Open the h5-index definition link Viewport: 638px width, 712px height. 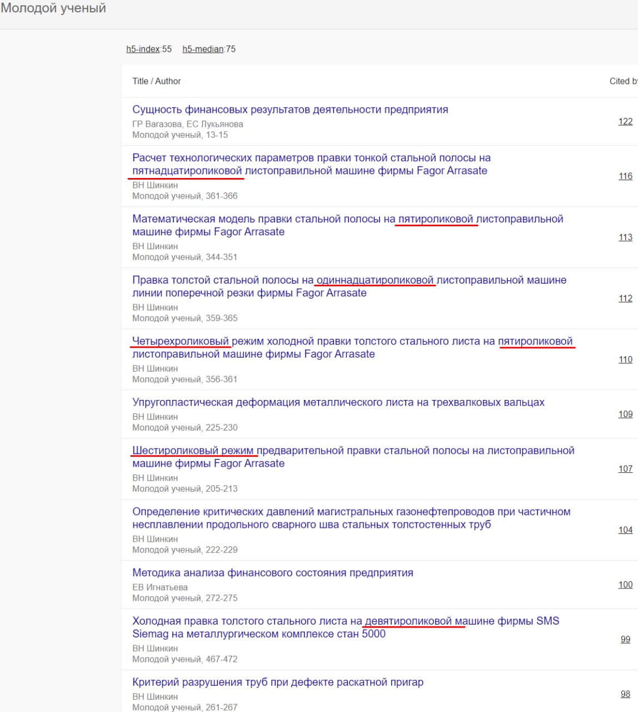pyautogui.click(x=143, y=49)
